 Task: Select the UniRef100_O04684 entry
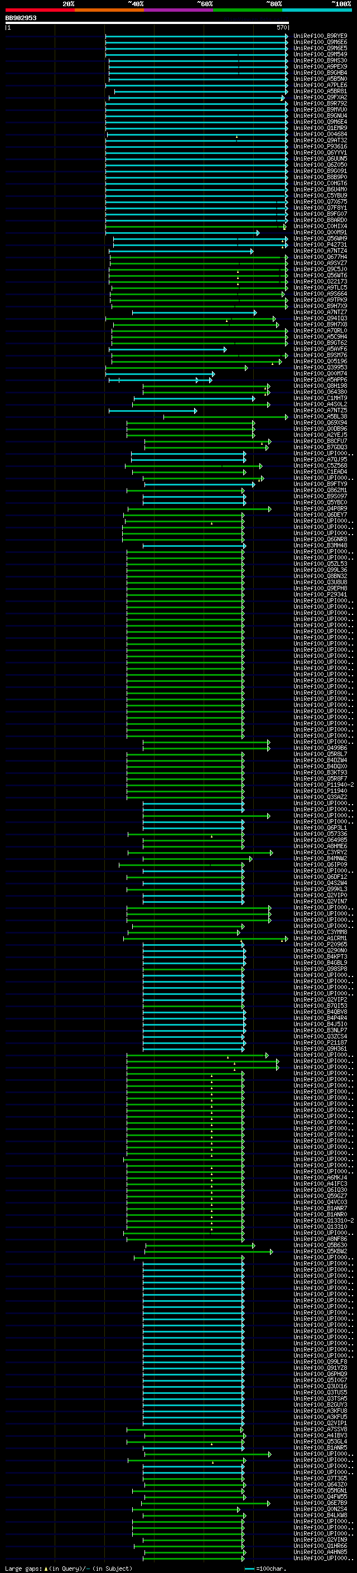click(320, 134)
